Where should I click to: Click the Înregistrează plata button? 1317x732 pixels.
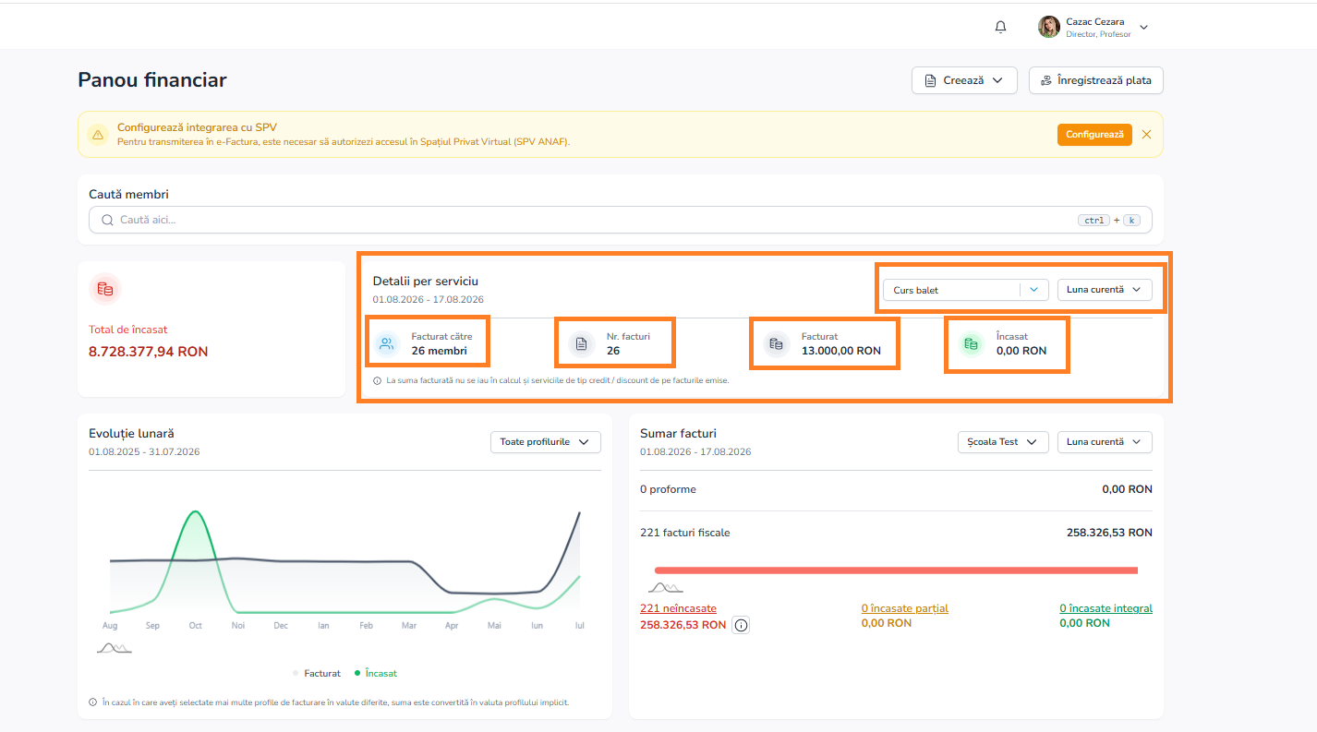(1096, 80)
